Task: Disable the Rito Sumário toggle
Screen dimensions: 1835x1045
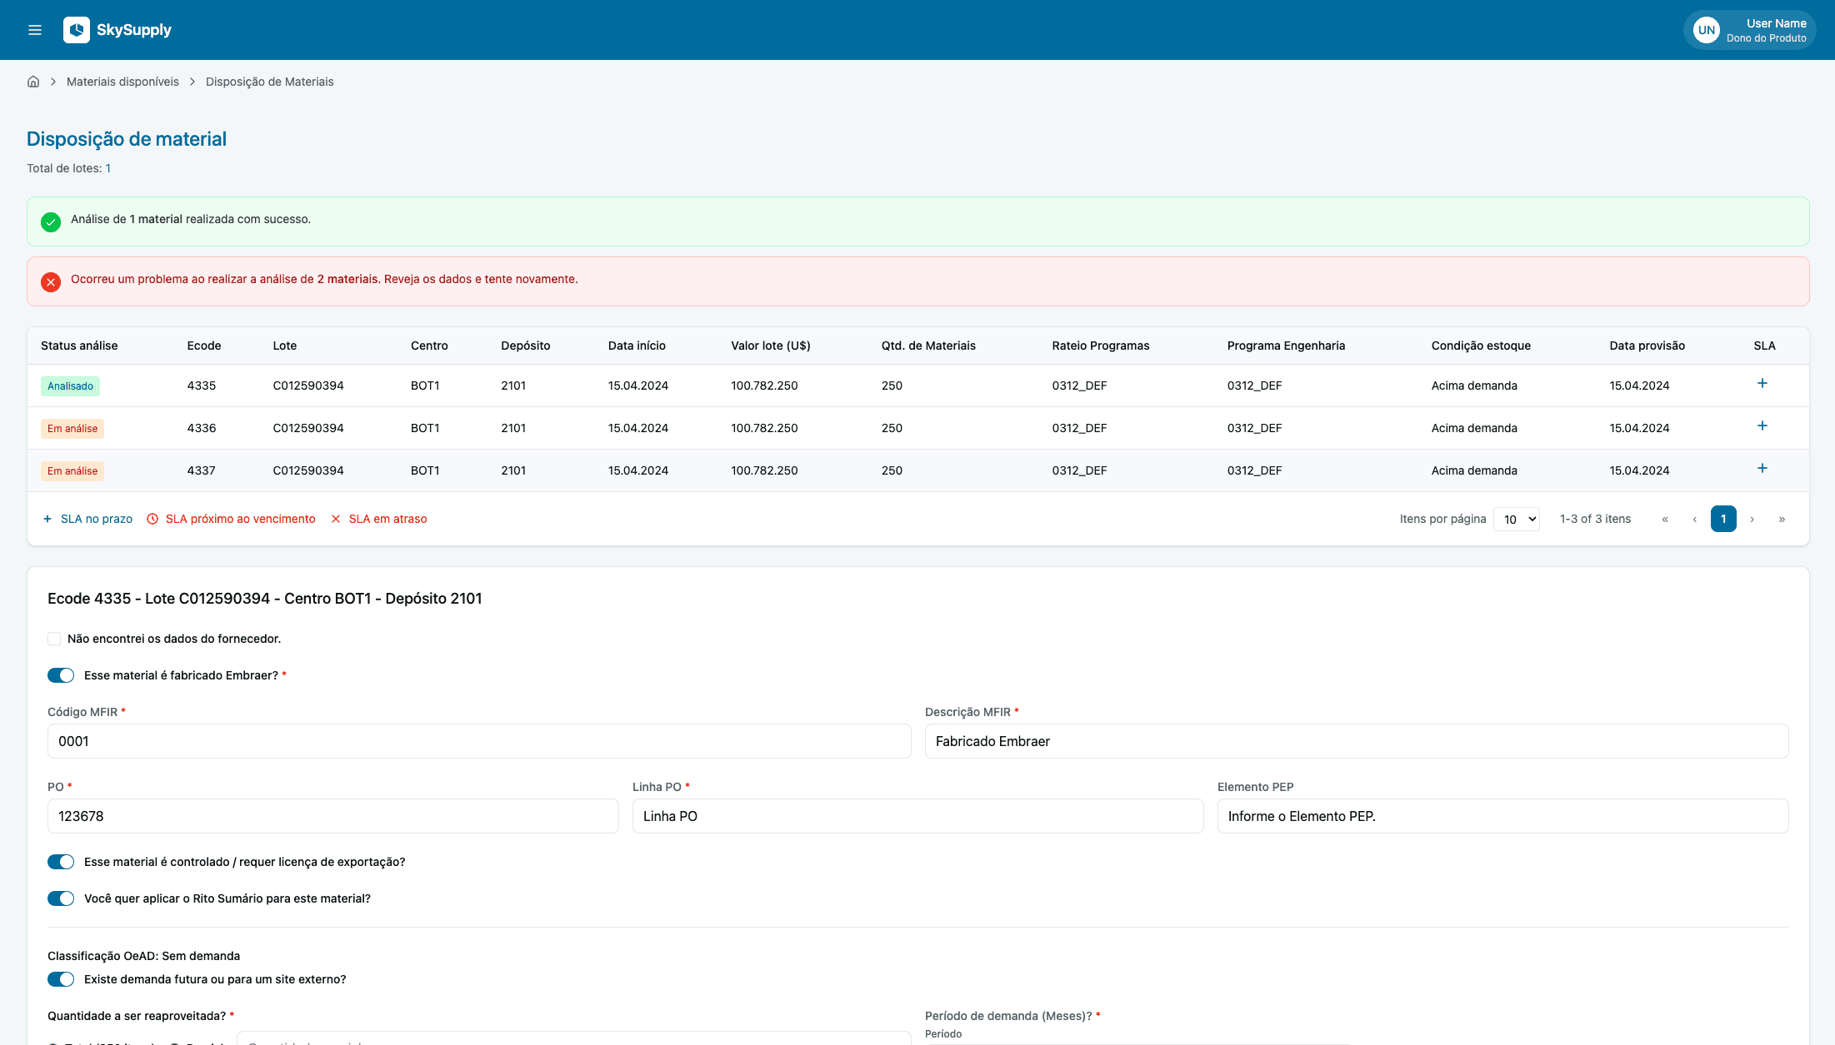Action: click(x=61, y=898)
